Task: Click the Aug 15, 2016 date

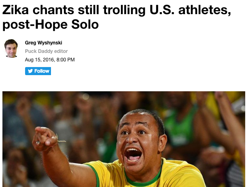Action: pos(40,60)
